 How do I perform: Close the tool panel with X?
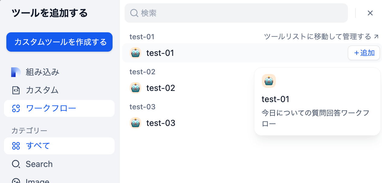pos(370,13)
